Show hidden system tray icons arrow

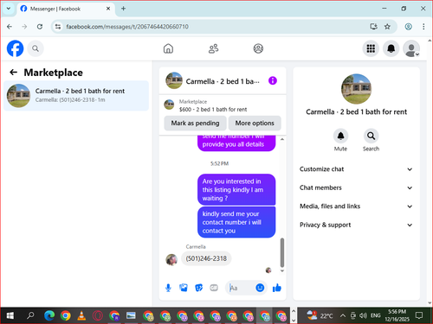click(x=343, y=315)
